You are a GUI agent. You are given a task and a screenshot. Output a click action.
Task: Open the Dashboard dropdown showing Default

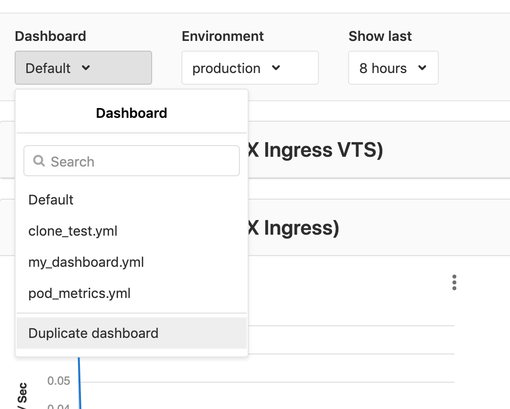coord(83,68)
